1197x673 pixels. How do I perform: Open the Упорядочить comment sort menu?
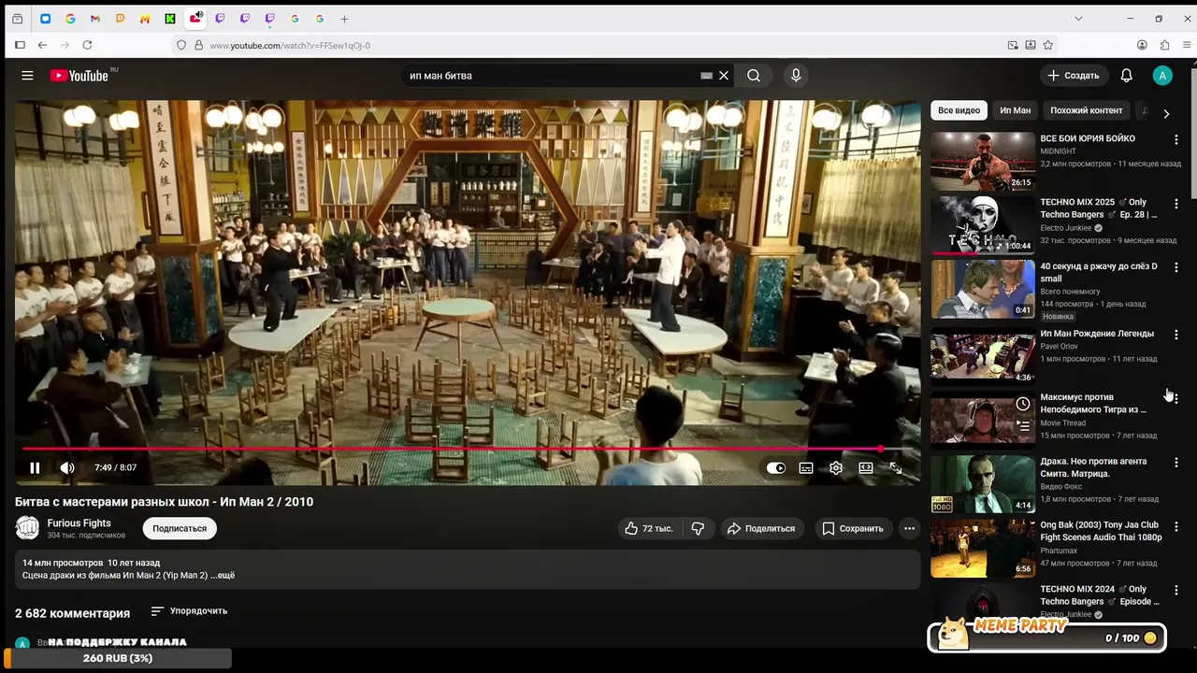(x=189, y=611)
